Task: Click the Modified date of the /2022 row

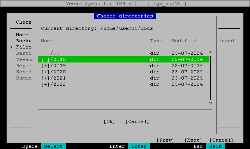Action: click(x=187, y=84)
